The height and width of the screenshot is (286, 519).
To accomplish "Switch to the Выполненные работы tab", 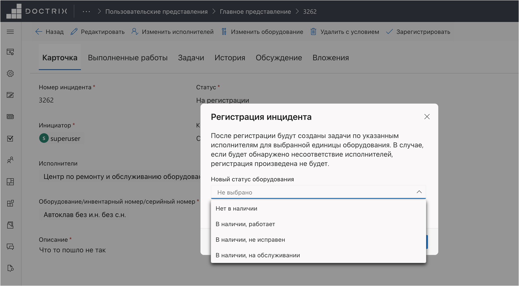I will click(128, 58).
